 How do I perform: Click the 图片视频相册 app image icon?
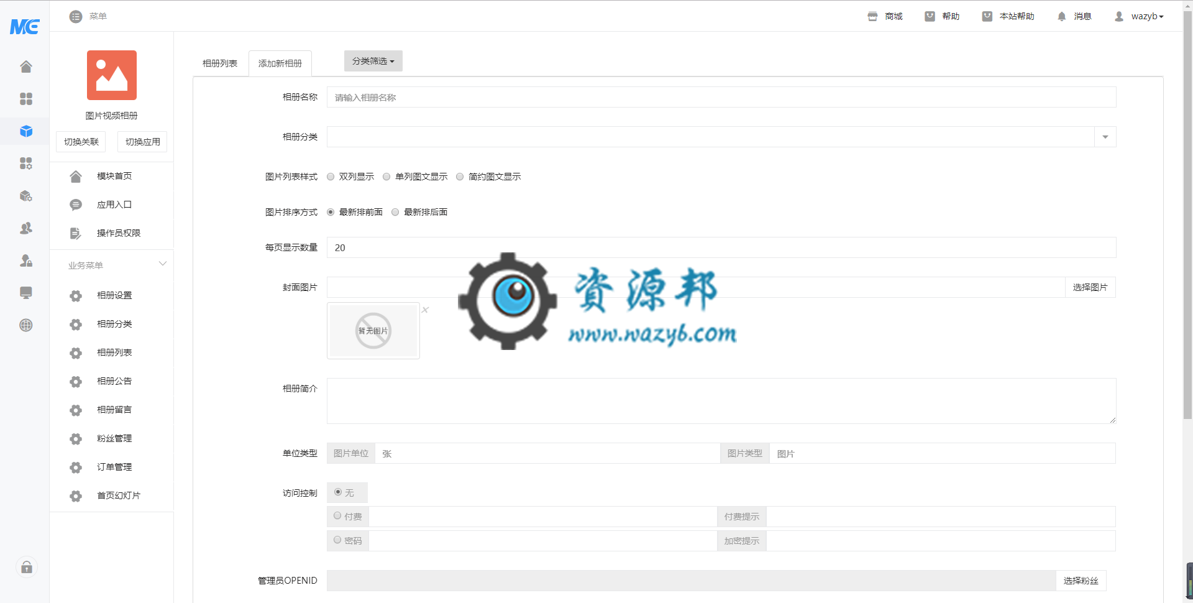[x=112, y=75]
